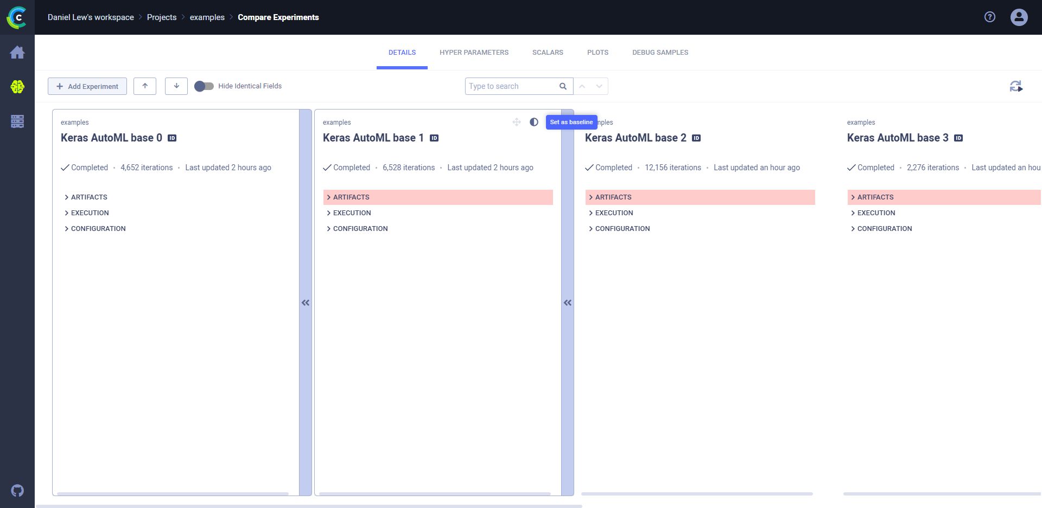The image size is (1042, 508).
Task: Switch to the Hyper Parameters tab
Action: 474,53
